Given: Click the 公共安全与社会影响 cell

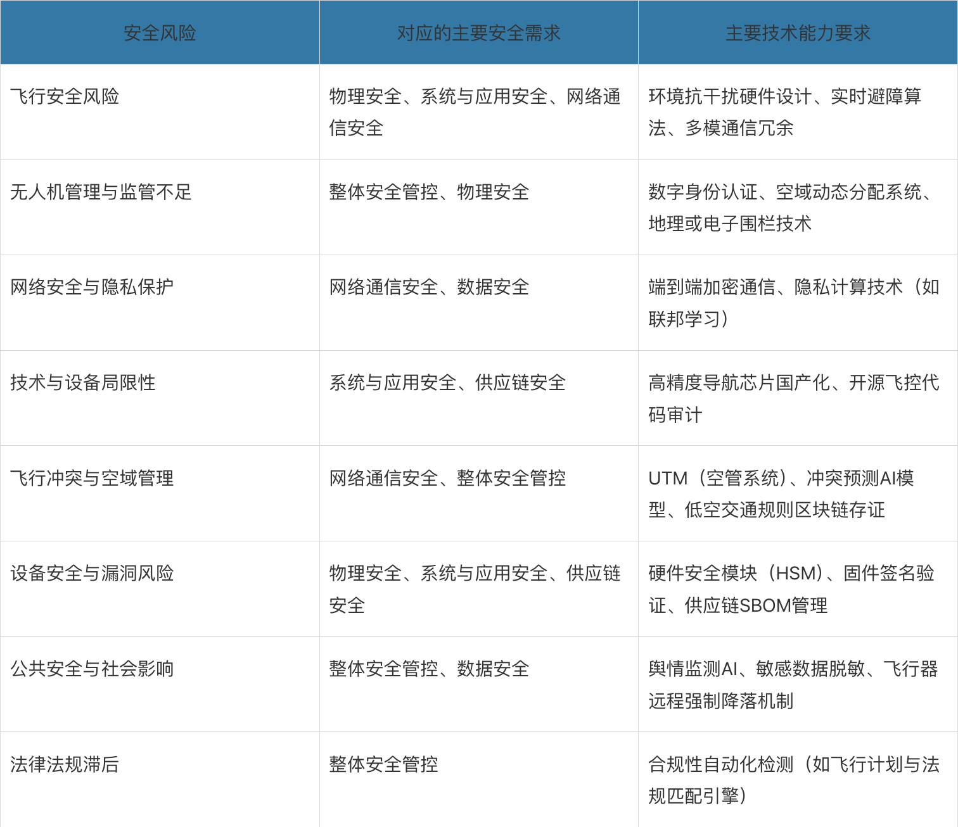Looking at the screenshot, I should [x=92, y=669].
